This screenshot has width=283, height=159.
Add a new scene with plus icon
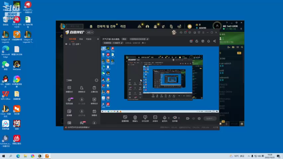click(98, 39)
